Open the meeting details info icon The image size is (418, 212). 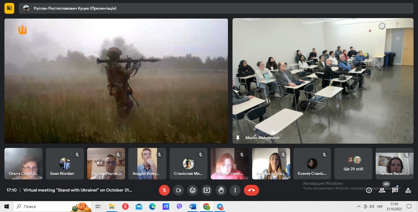pyautogui.click(x=369, y=190)
